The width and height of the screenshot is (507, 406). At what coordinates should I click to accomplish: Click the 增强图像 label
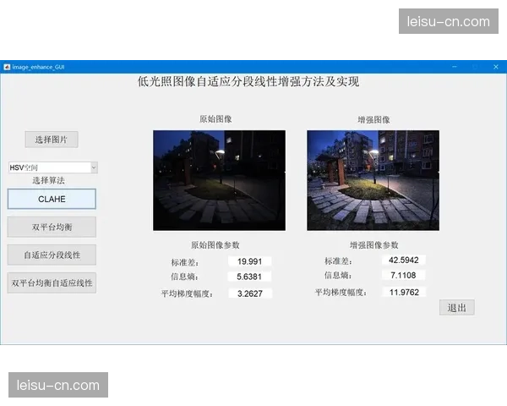coord(373,120)
